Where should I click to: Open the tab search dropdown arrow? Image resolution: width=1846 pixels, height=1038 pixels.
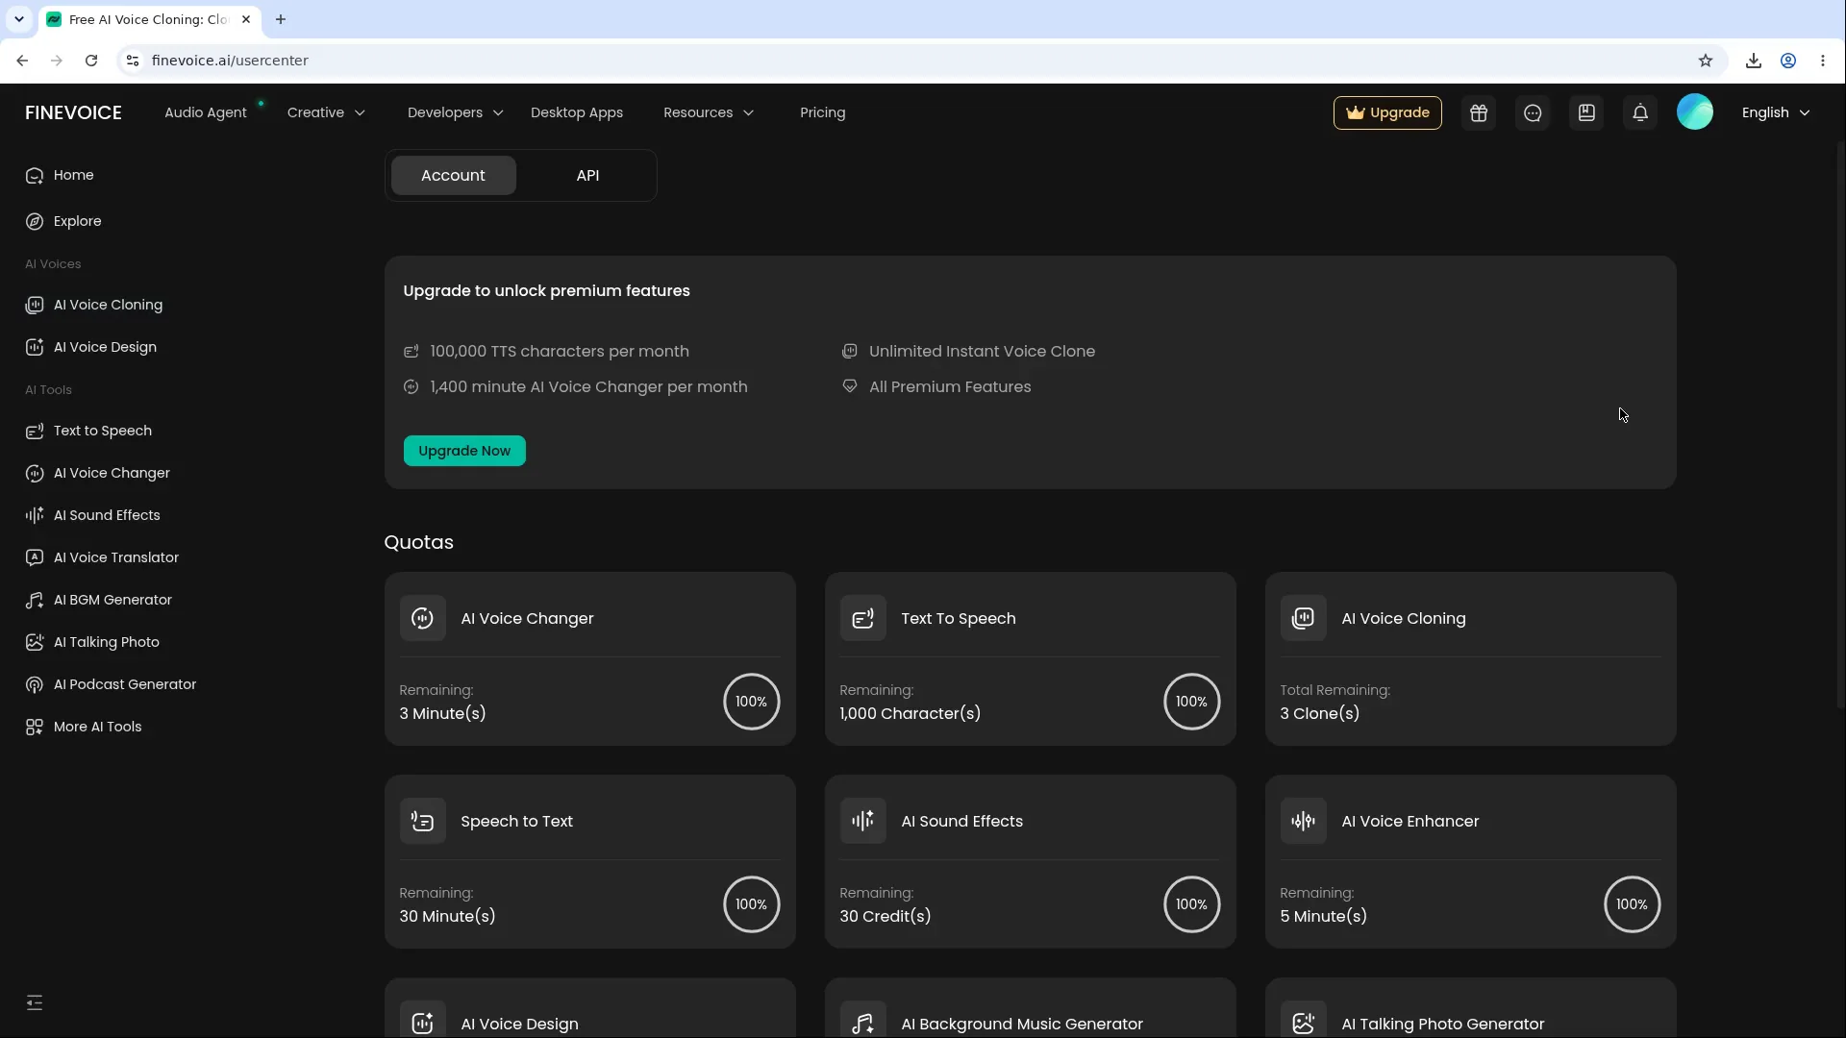pyautogui.click(x=18, y=19)
